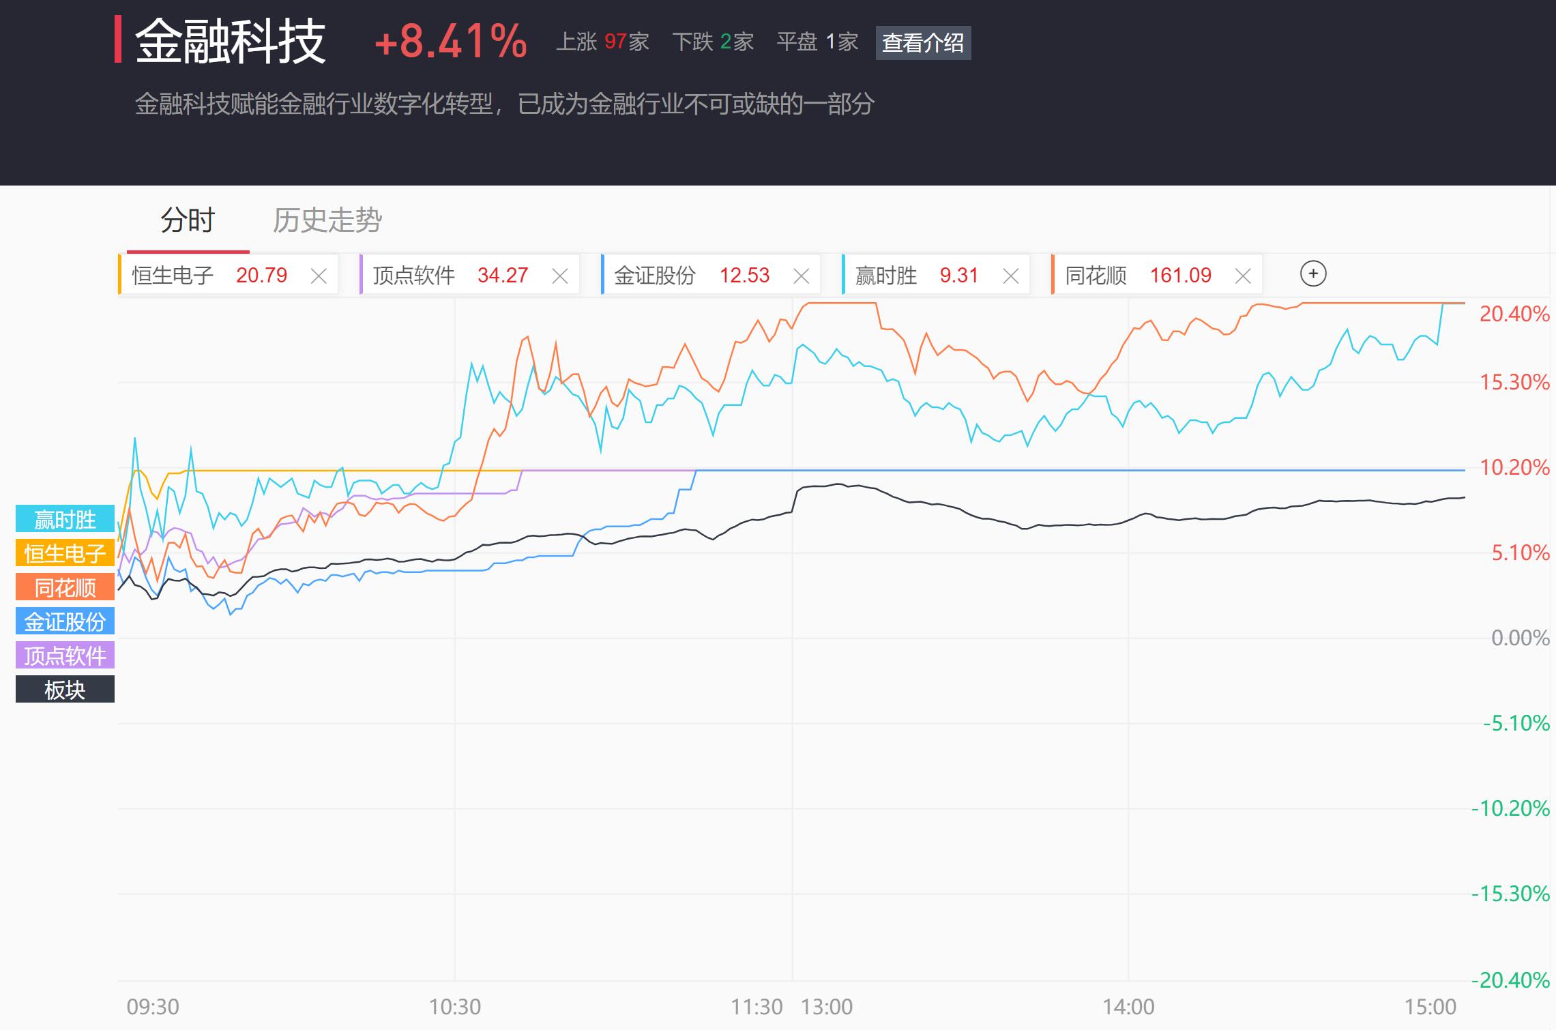Screen dimensions: 1556x1030
Task: Toggle the 赢时胜 legend label
Action: (65, 519)
